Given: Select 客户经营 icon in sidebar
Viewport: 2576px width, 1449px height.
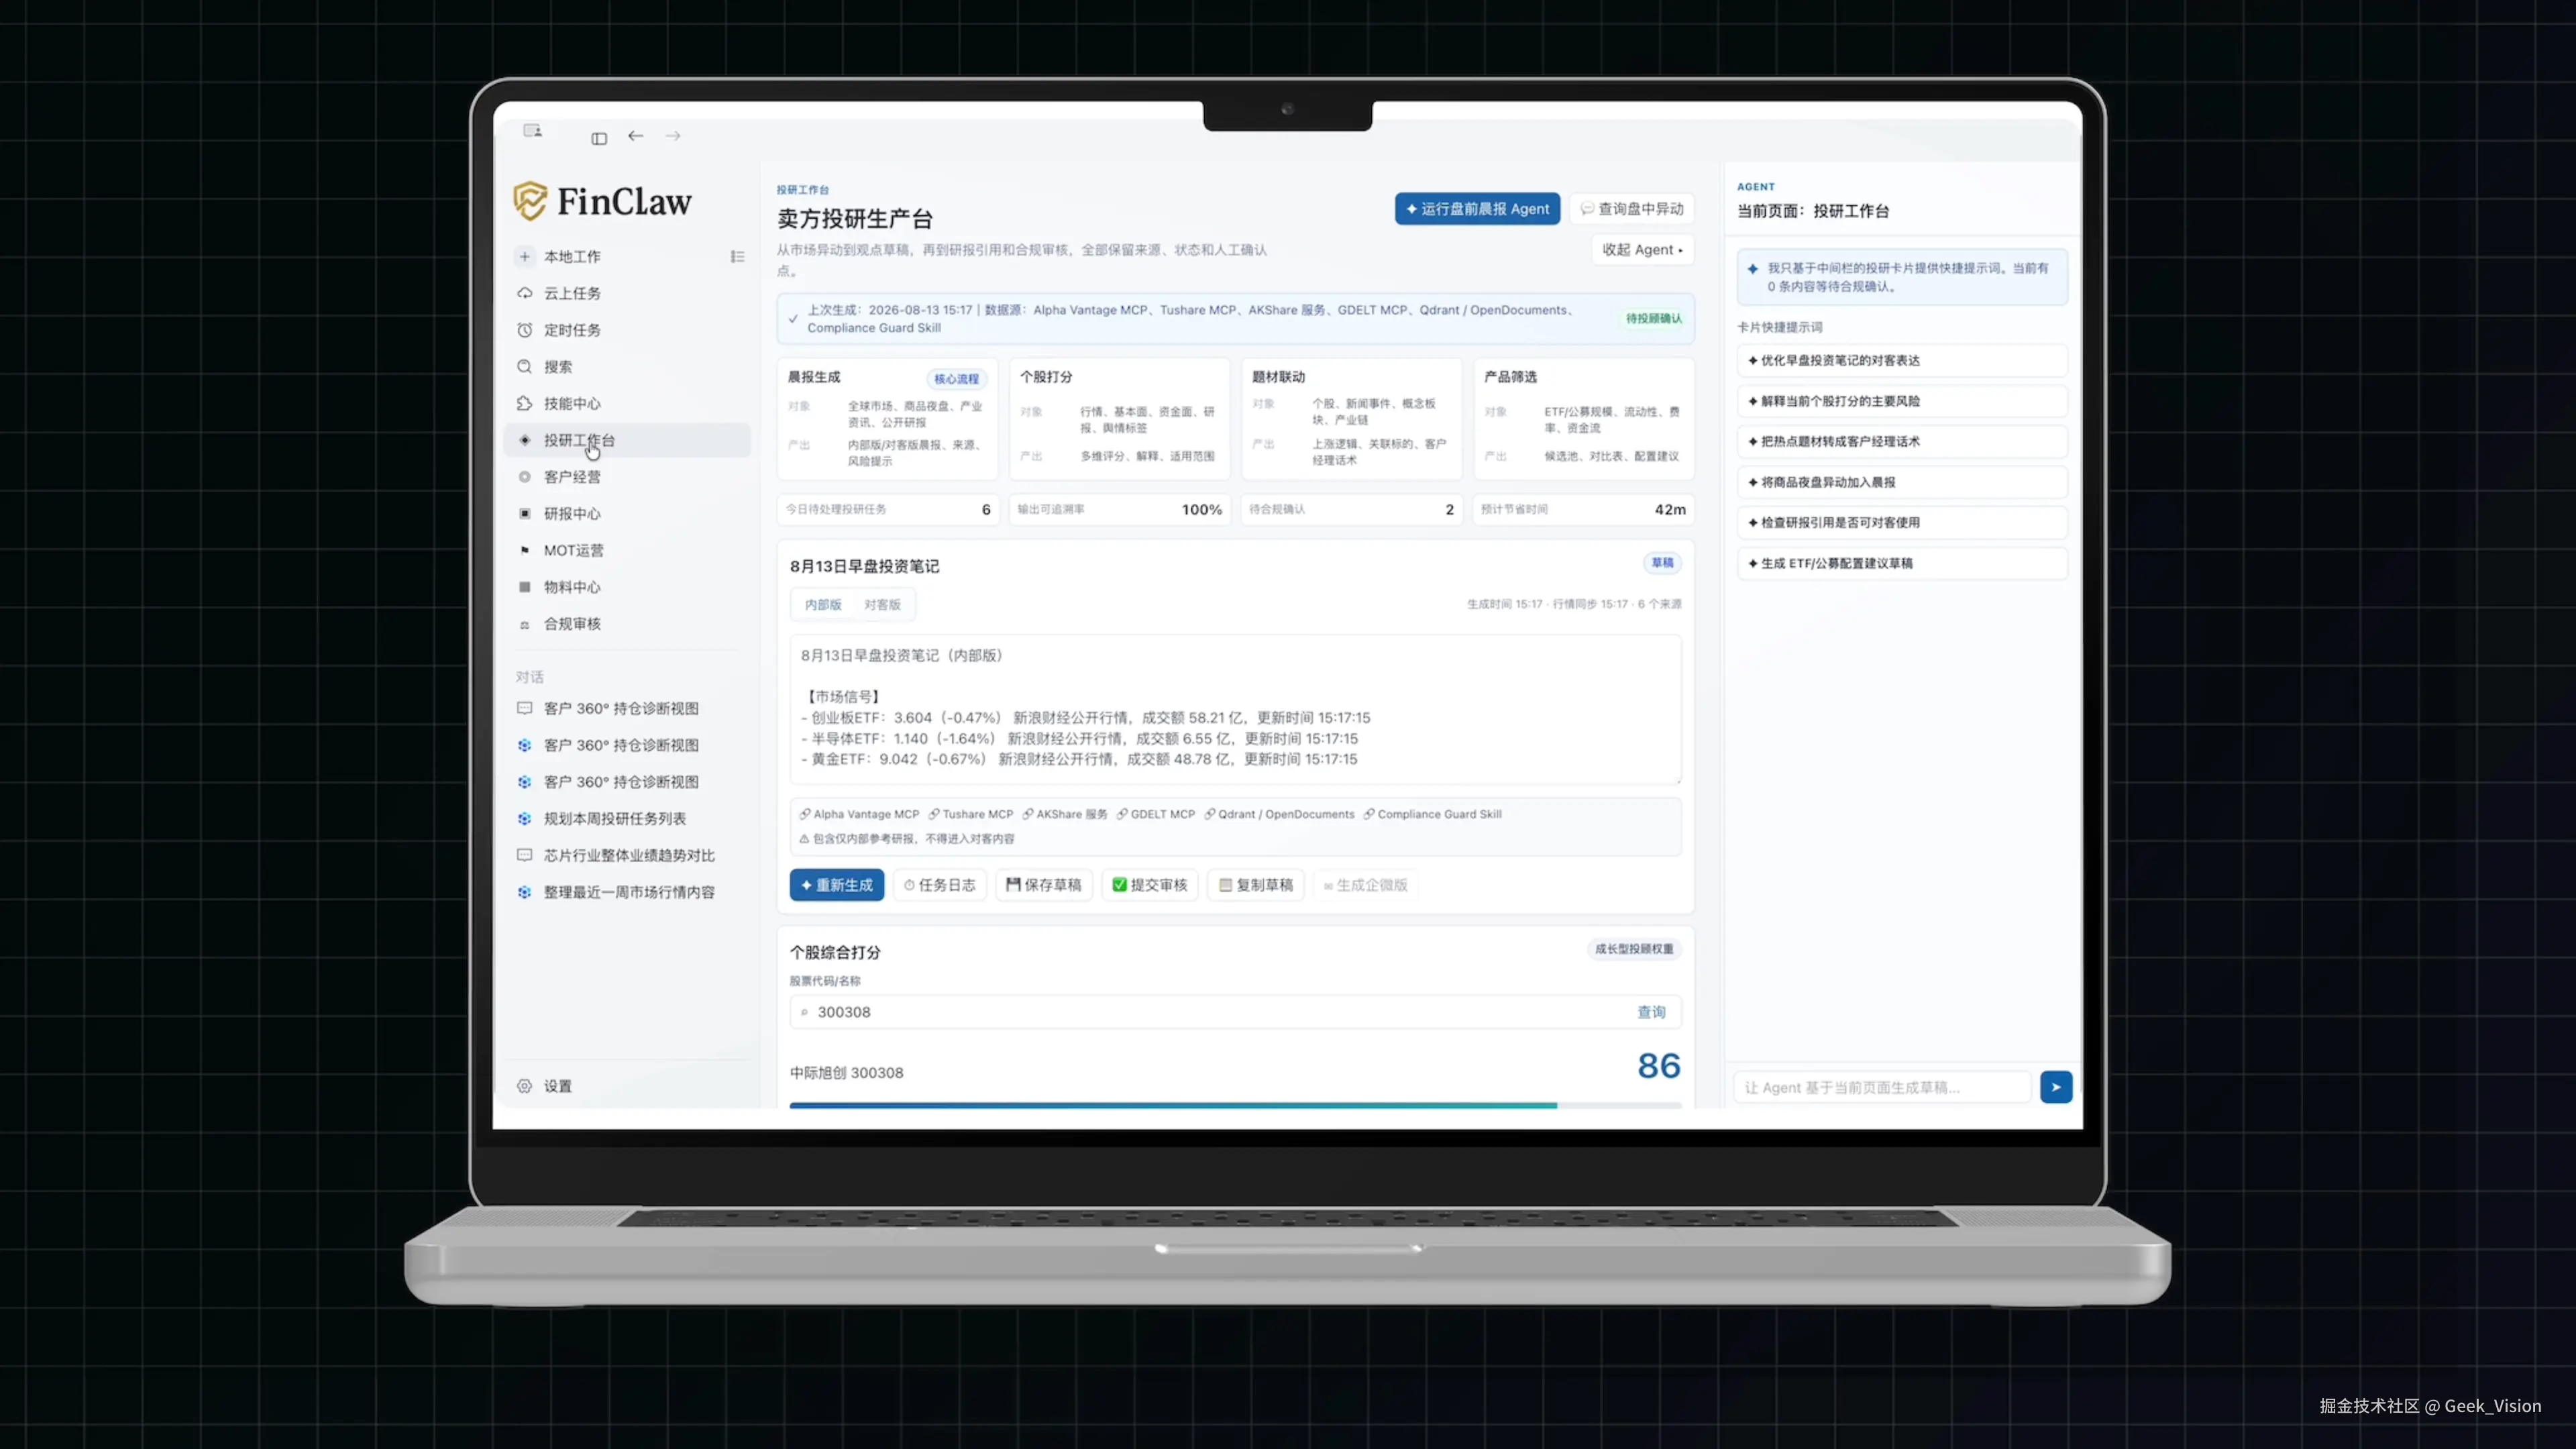Looking at the screenshot, I should pyautogui.click(x=525, y=477).
